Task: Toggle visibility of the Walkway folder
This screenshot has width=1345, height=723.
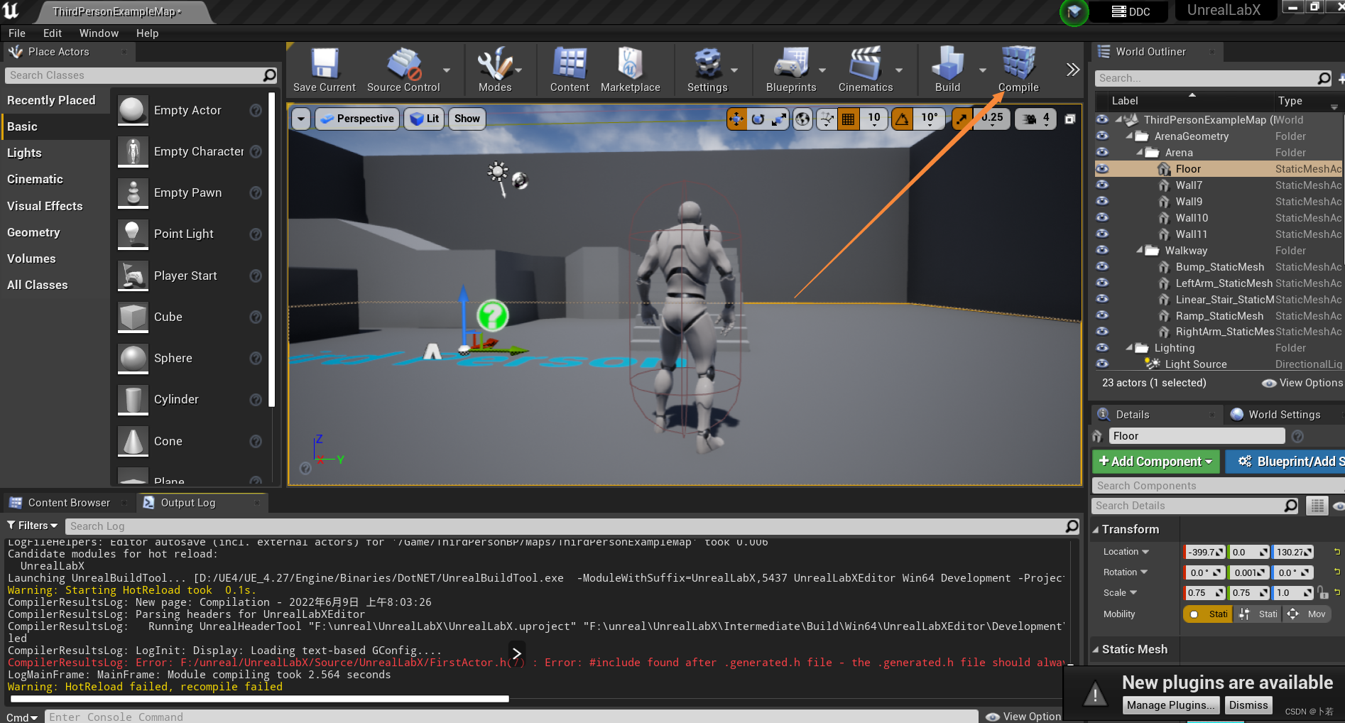Action: tap(1102, 251)
